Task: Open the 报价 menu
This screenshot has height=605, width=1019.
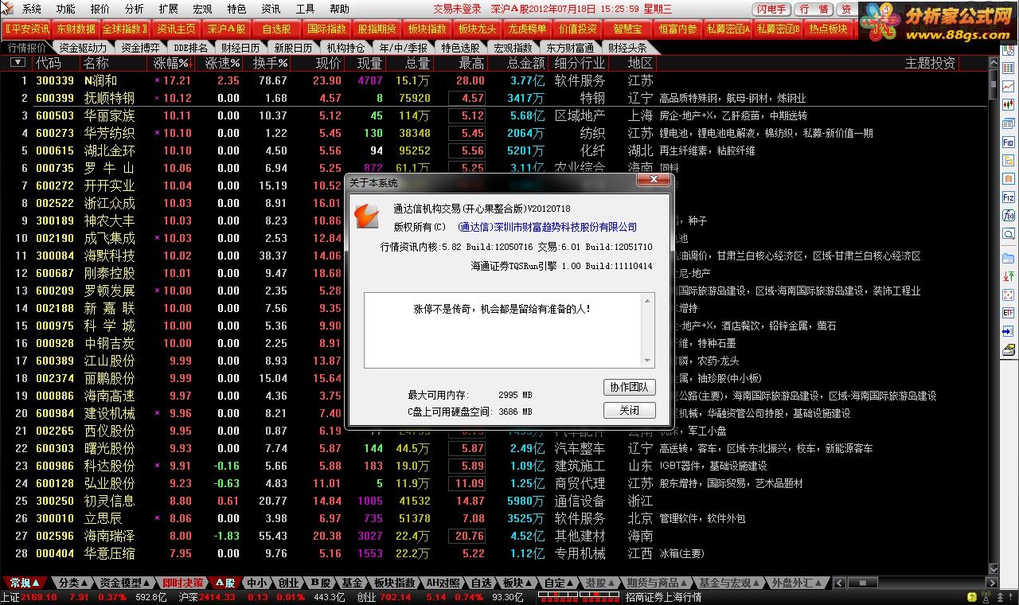Action: pos(100,9)
